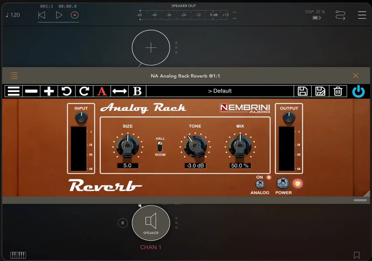Click the plugin window resize corner handle
This screenshot has width=372, height=261.
coord(367,194)
